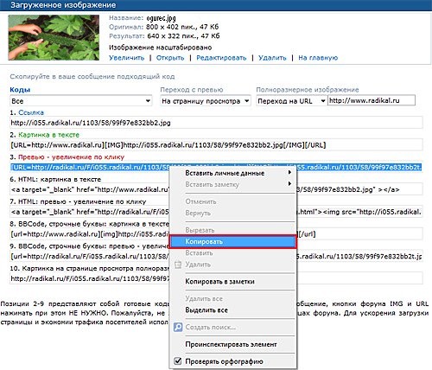Click the Ссылка direct link text field
Viewport: 432px width, 370px height.
tap(216, 123)
